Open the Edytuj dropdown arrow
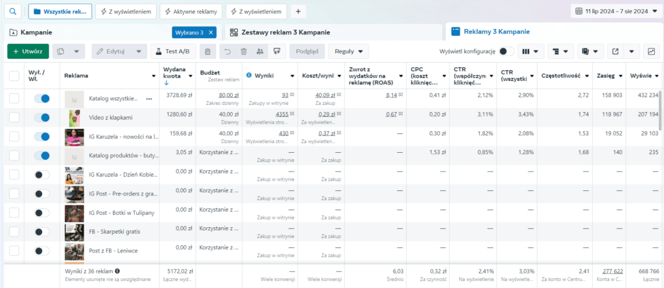The width and height of the screenshot is (664, 288). (x=139, y=51)
